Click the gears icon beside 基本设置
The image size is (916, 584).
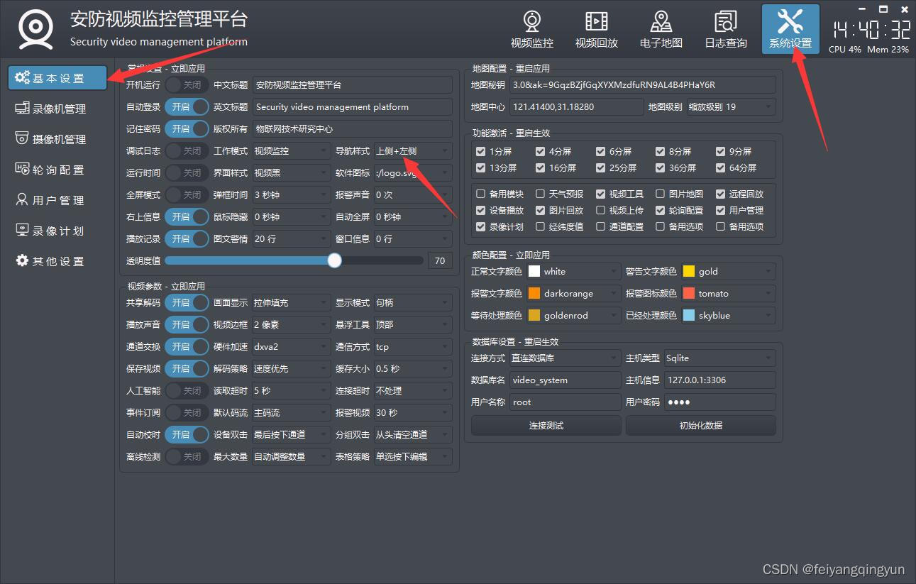coord(22,77)
